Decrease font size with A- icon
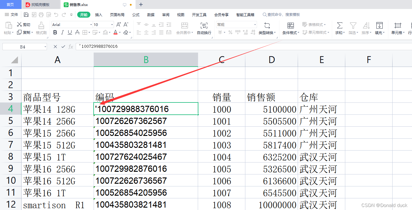Viewport: 412px width, 210px height. 126,24
